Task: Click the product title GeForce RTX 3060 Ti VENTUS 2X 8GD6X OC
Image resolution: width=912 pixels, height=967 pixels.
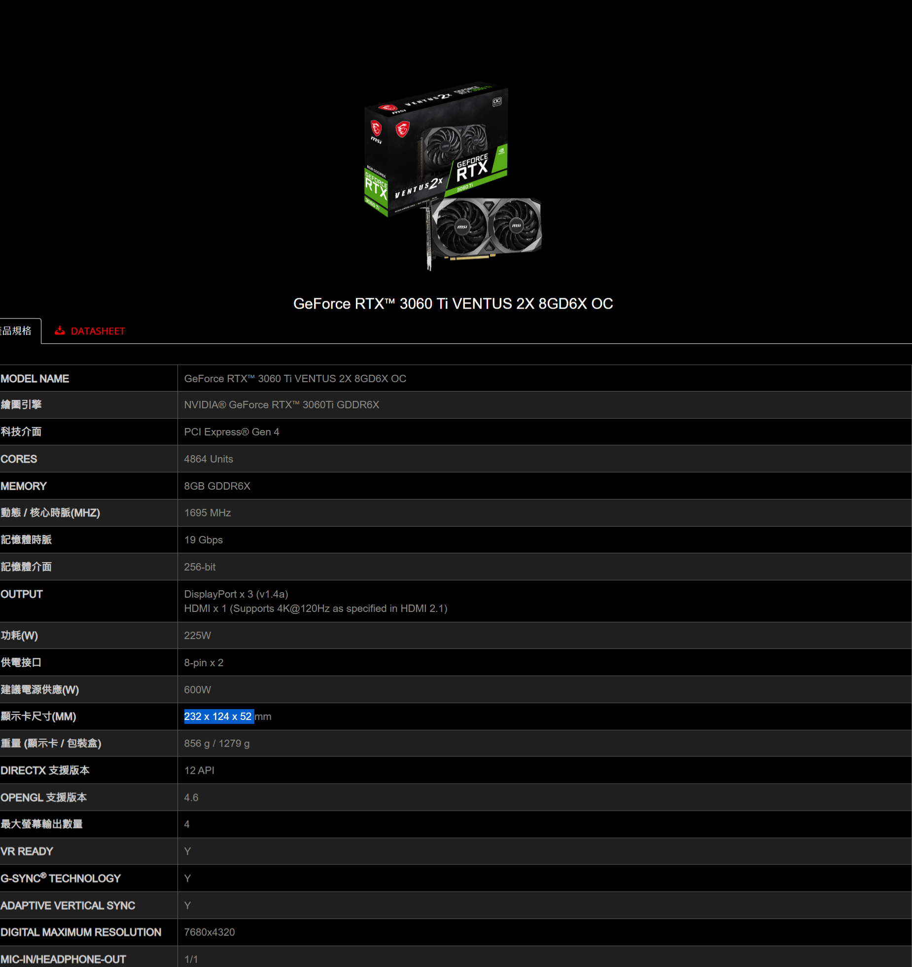Action: [453, 303]
